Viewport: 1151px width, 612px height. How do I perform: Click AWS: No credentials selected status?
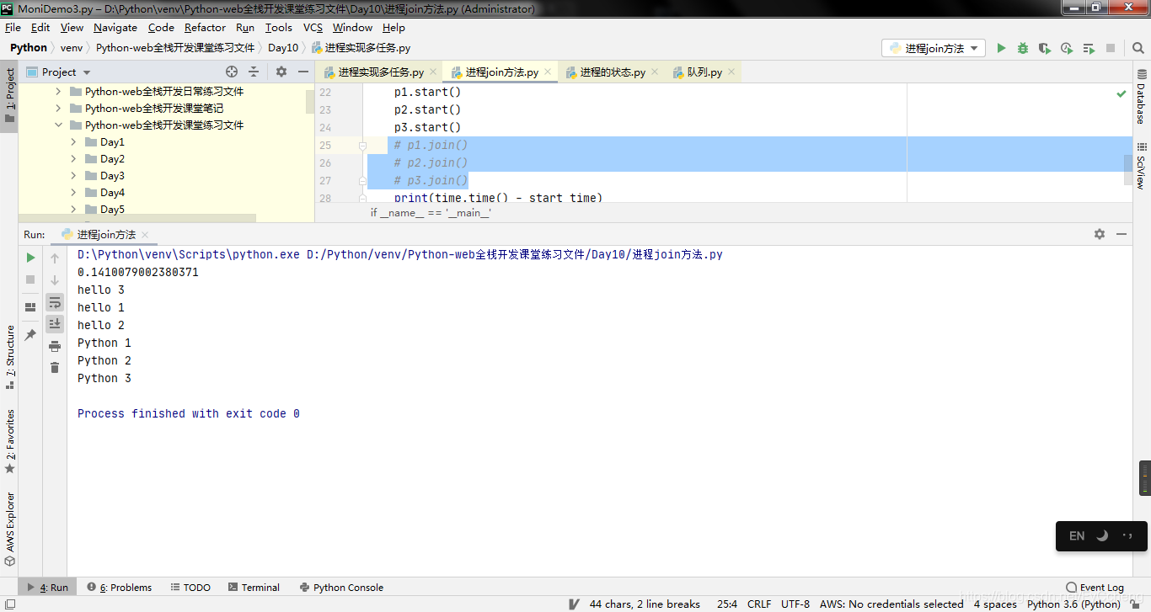click(x=891, y=604)
